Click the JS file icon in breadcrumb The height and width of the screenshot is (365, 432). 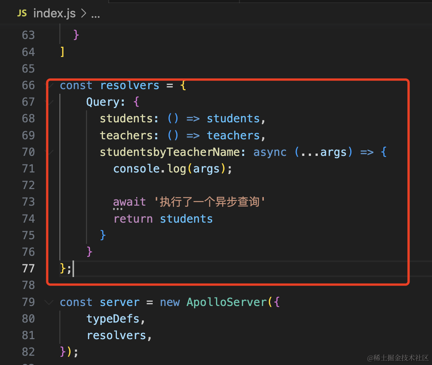click(22, 13)
